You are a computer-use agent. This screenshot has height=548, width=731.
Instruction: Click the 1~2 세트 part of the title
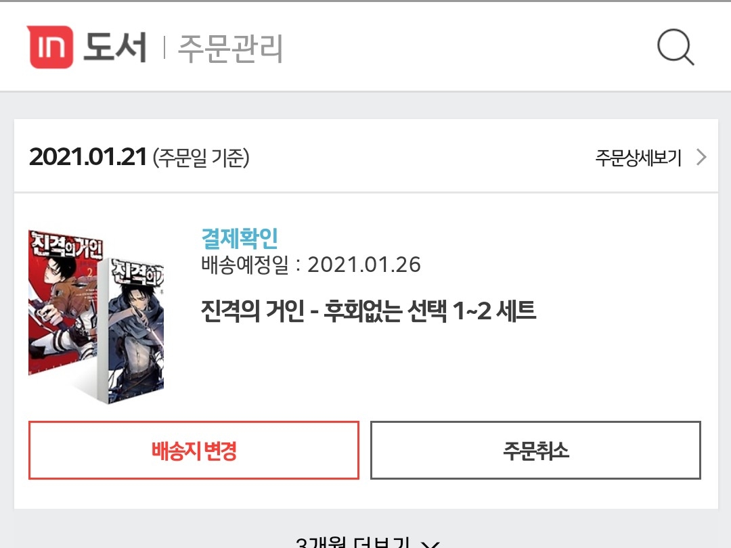pos(494,311)
